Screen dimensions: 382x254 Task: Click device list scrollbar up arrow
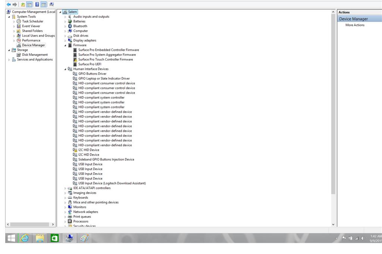333,12
